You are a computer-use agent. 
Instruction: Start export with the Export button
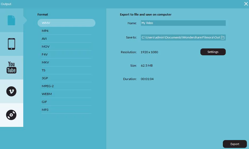click(x=235, y=144)
